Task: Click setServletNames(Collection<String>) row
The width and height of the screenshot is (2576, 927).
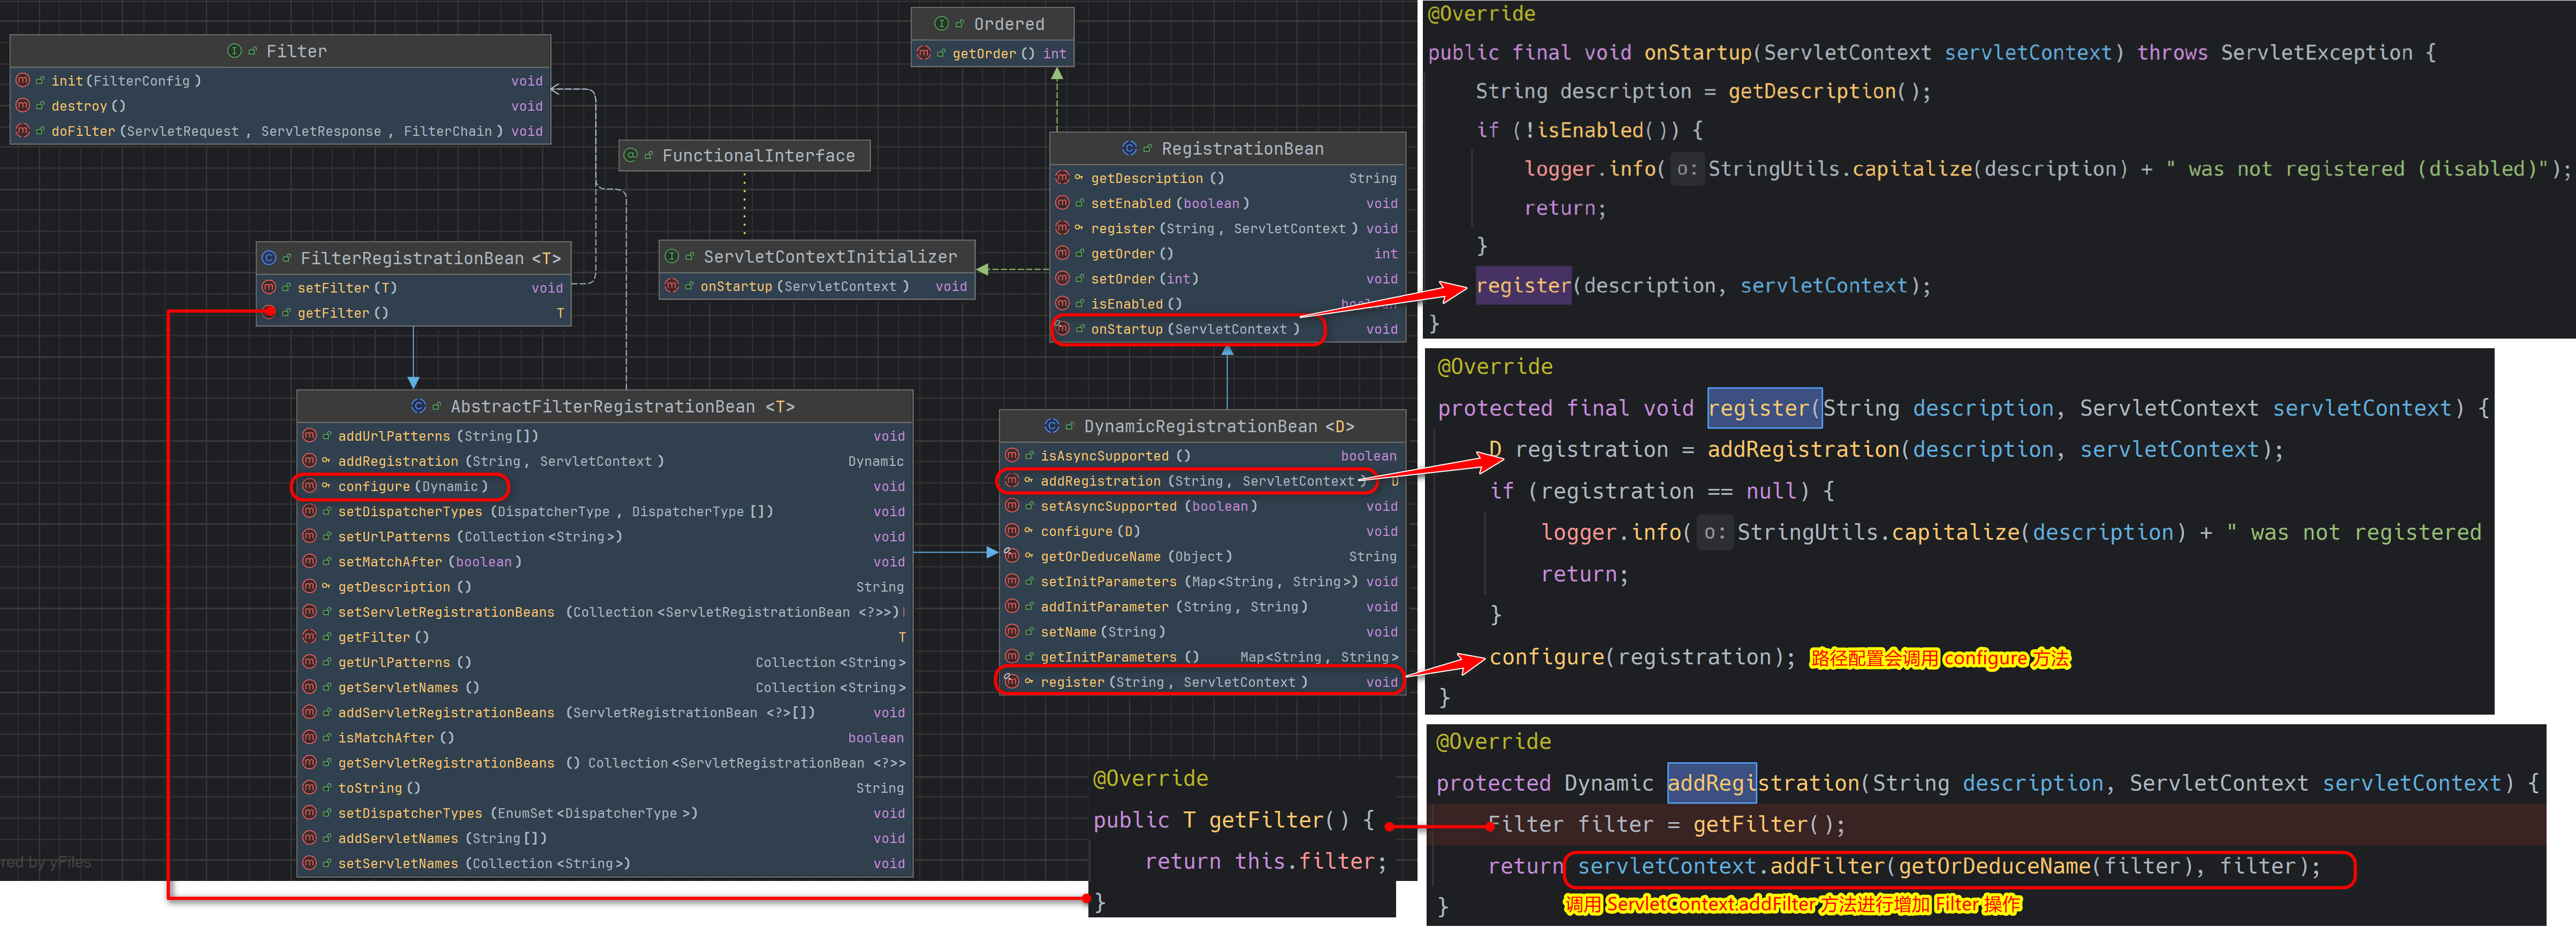Action: (x=605, y=863)
